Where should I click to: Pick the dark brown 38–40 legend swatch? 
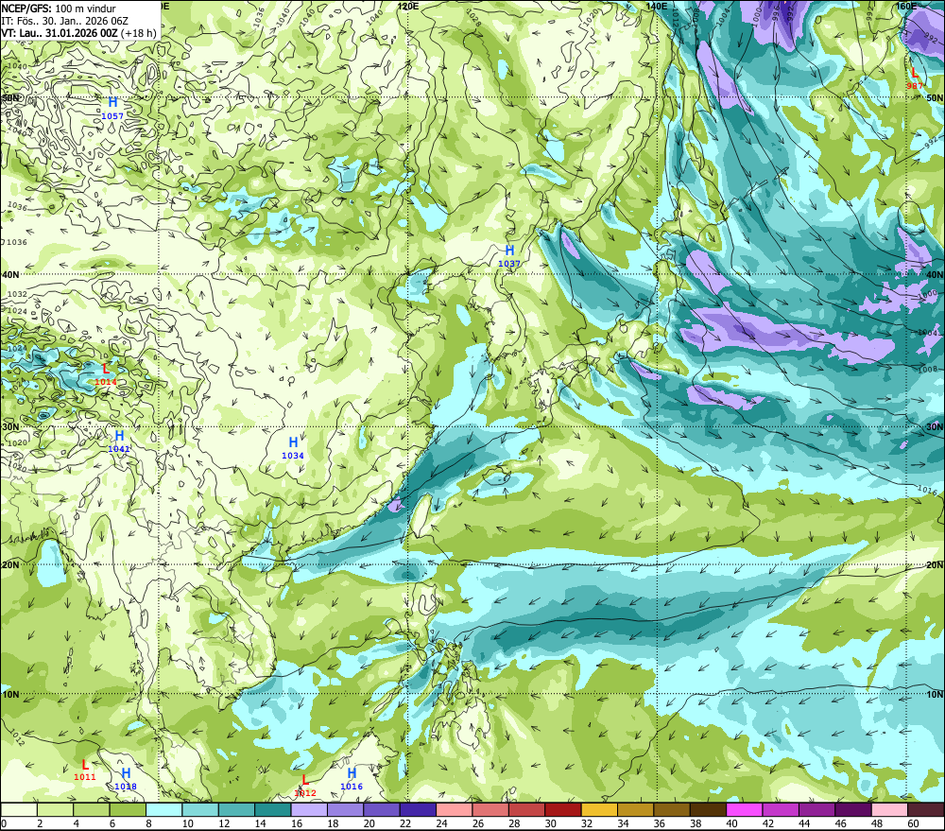tap(708, 809)
